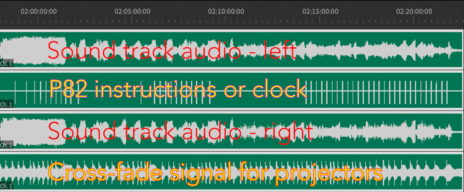Click the Ch. 1 label on the left audio track
Screen dimensions: 464x192
click(7, 63)
